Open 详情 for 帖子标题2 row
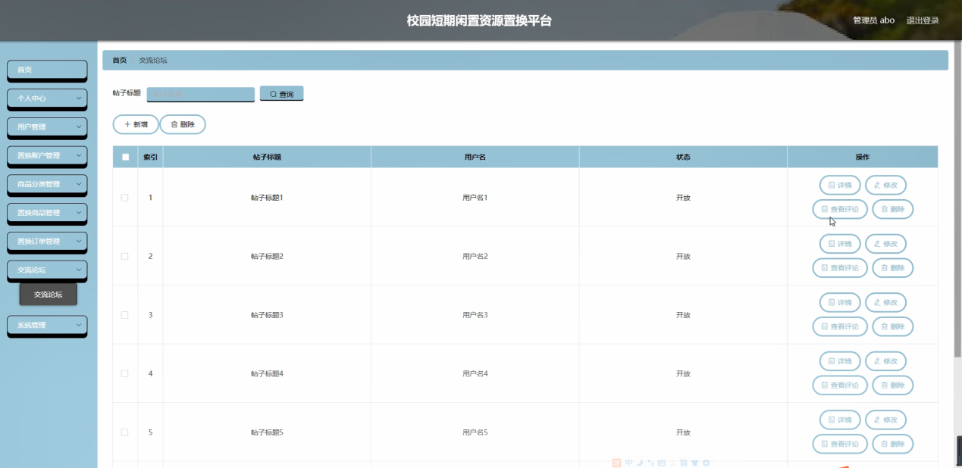This screenshot has height=468, width=962. tap(840, 244)
